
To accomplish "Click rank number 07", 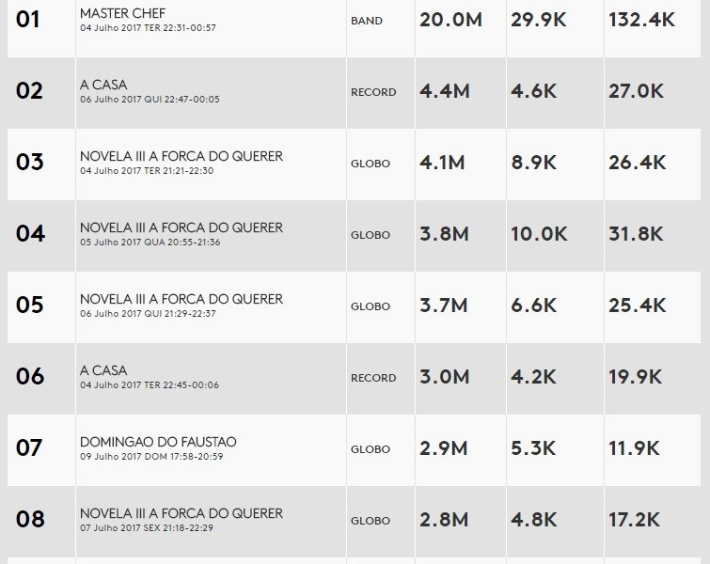I will pyautogui.click(x=30, y=448).
